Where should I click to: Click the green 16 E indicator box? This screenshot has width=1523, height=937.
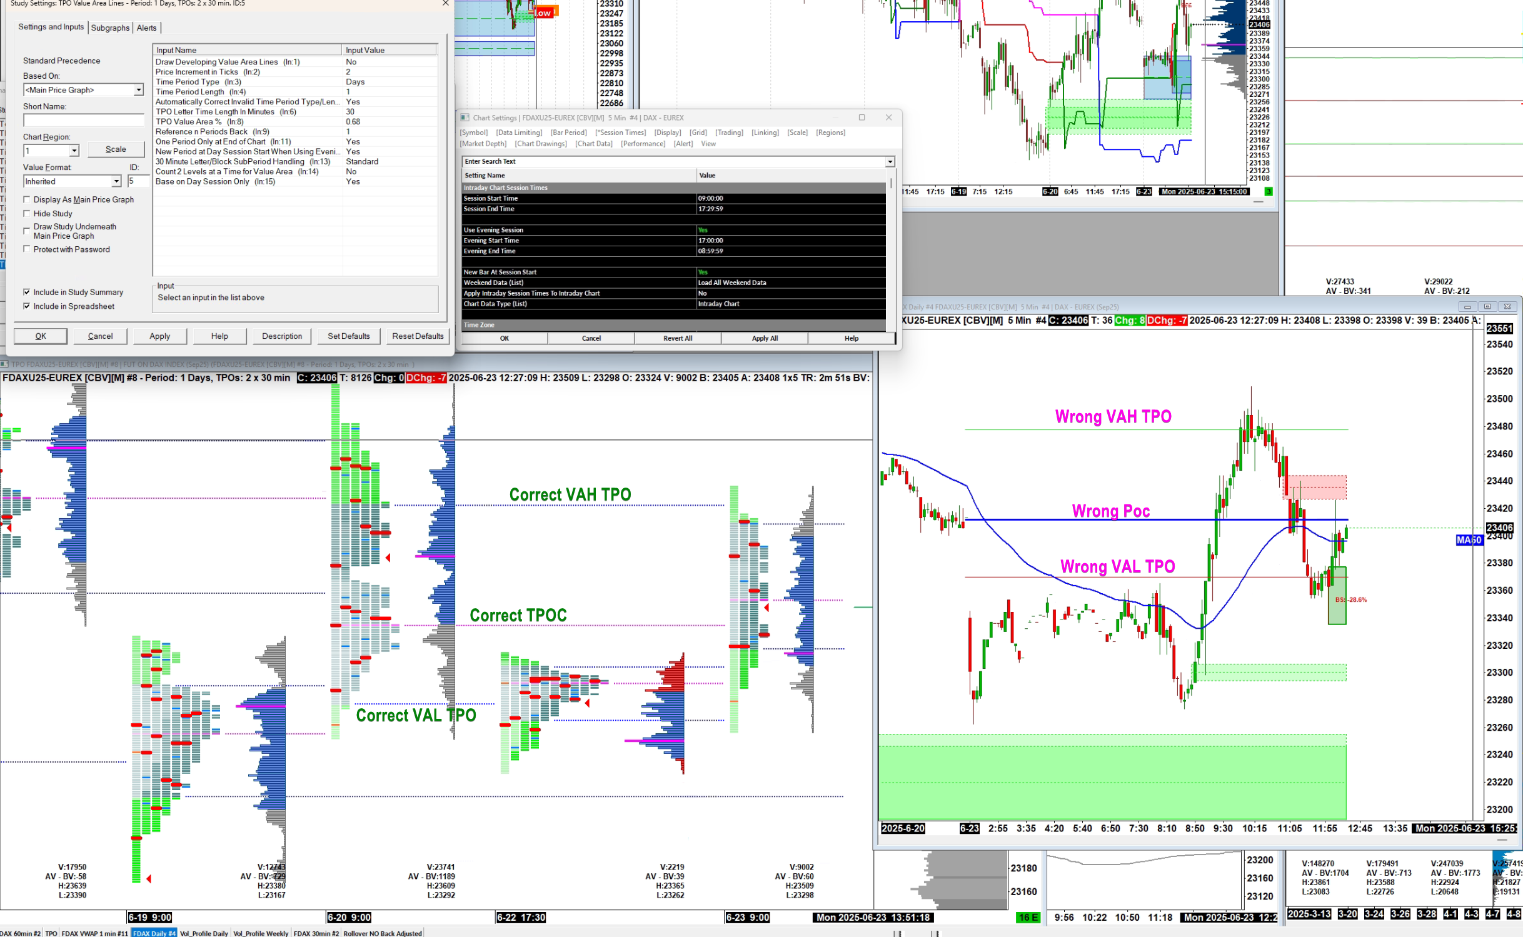pos(1028,918)
